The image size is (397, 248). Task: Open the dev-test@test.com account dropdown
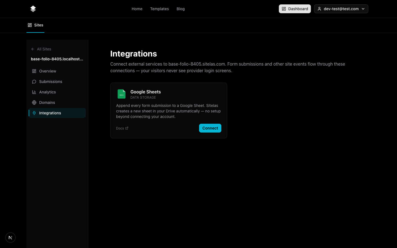coord(341,9)
